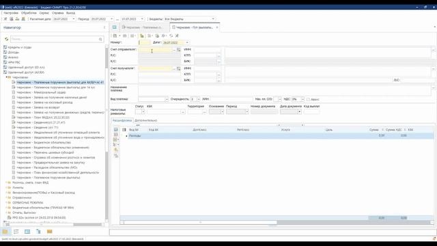Toggle the Аванс checkbox

pyautogui.click(x=308, y=99)
